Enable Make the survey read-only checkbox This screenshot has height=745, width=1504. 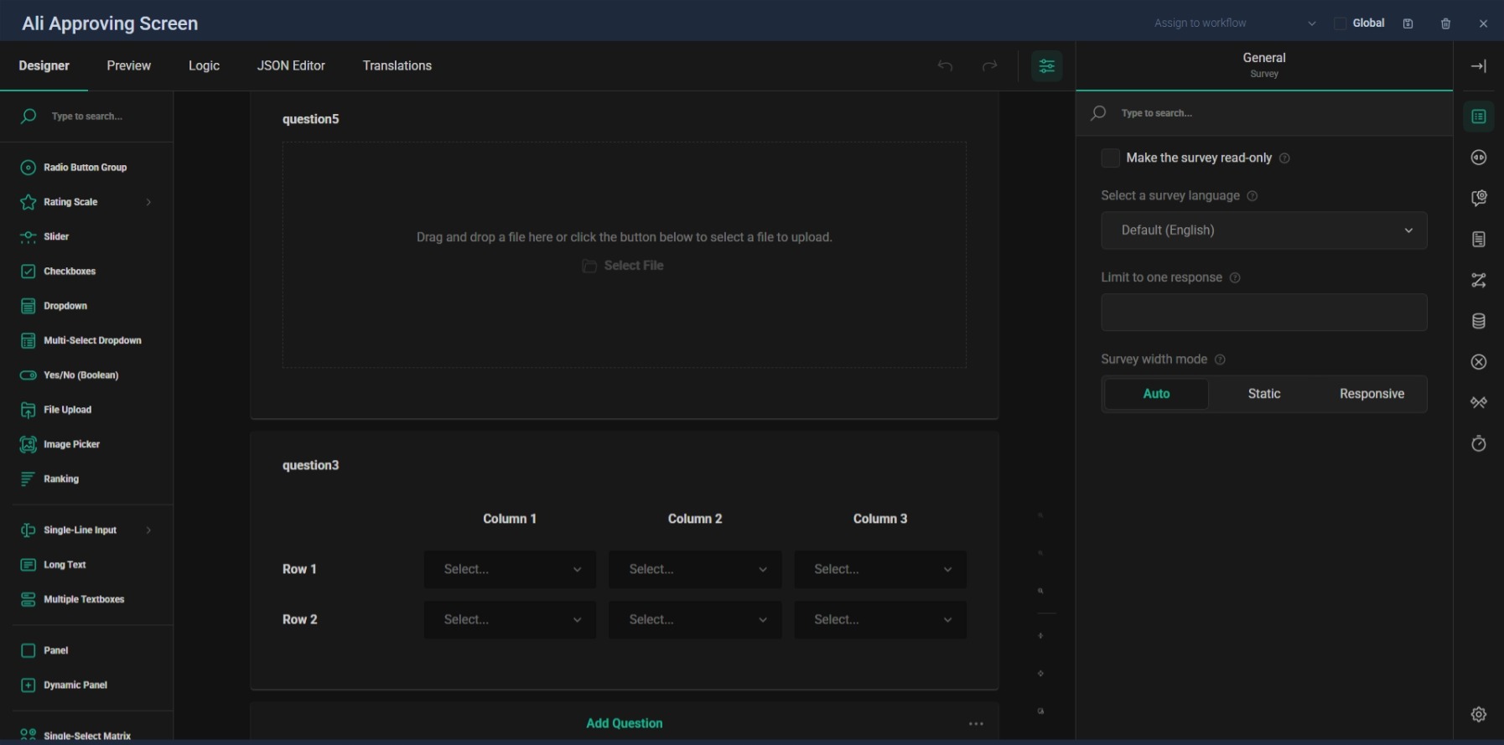1110,158
